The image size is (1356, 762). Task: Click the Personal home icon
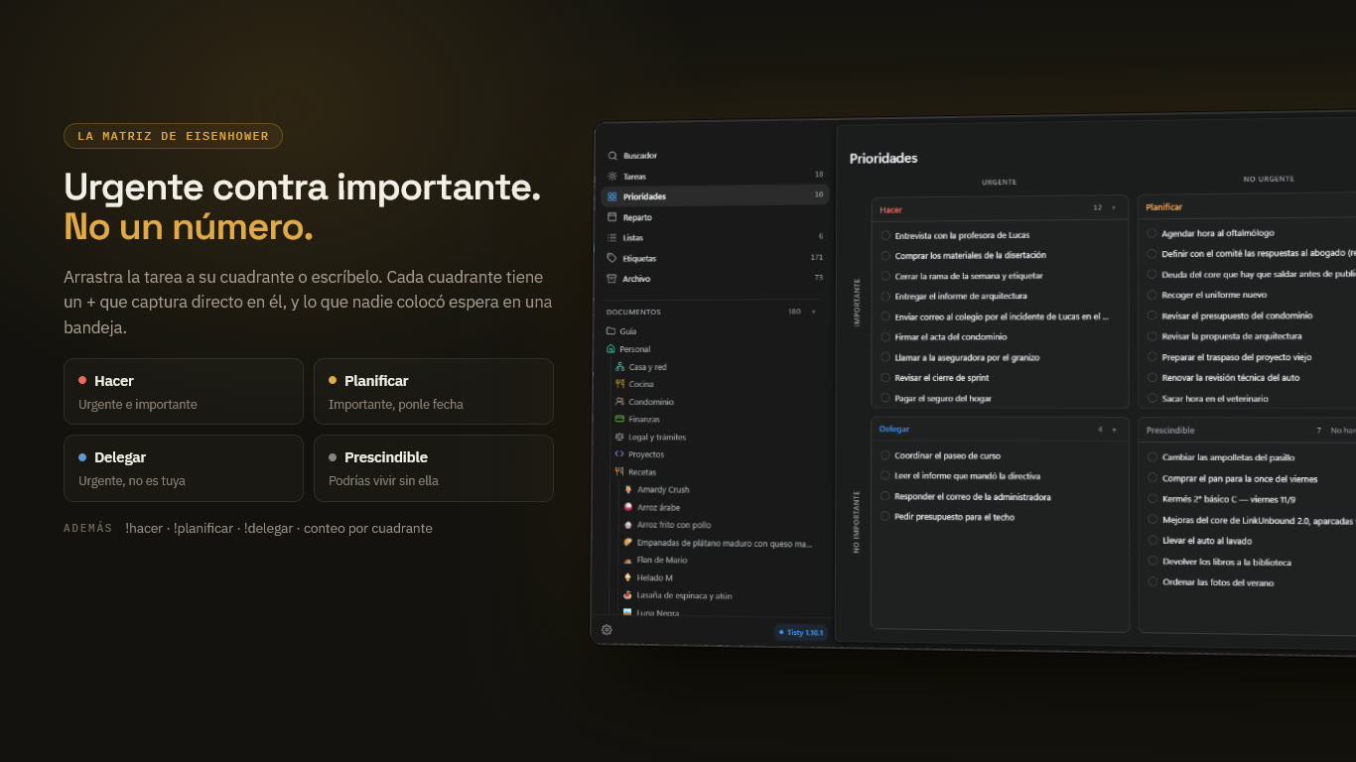(611, 349)
